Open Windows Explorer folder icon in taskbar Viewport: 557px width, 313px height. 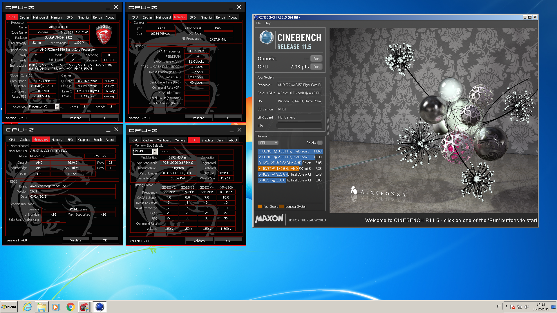(x=41, y=307)
